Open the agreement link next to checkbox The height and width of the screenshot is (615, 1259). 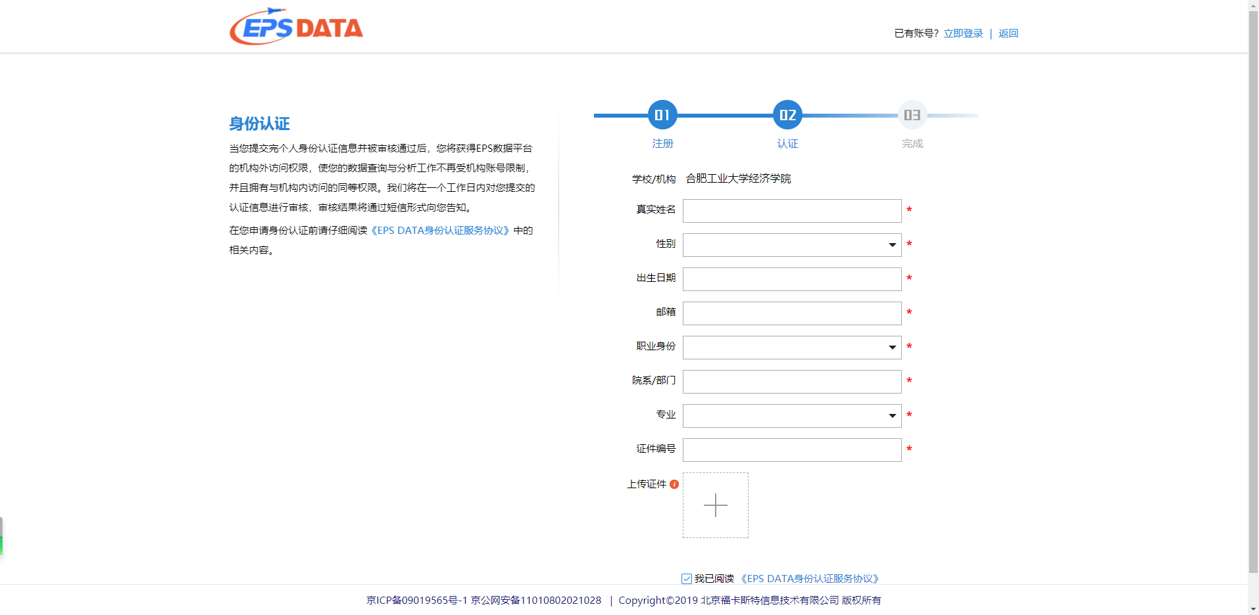810,579
